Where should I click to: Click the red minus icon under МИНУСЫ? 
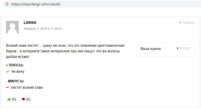7,88
